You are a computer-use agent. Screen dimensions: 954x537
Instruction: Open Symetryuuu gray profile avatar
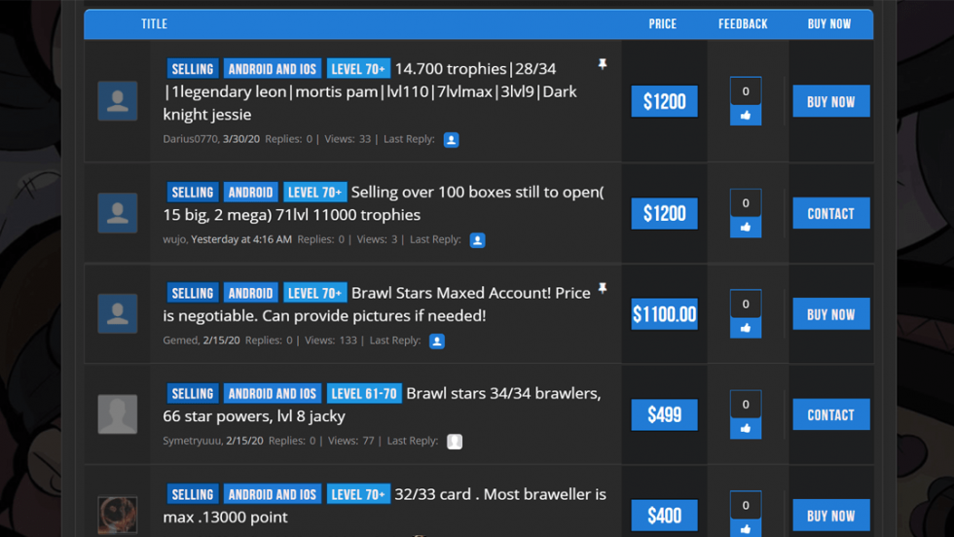click(118, 414)
